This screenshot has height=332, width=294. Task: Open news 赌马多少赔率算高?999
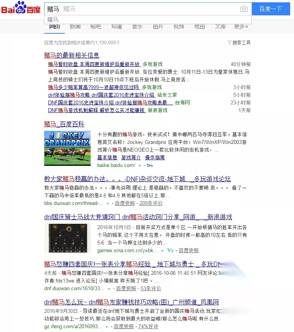click(93, 87)
